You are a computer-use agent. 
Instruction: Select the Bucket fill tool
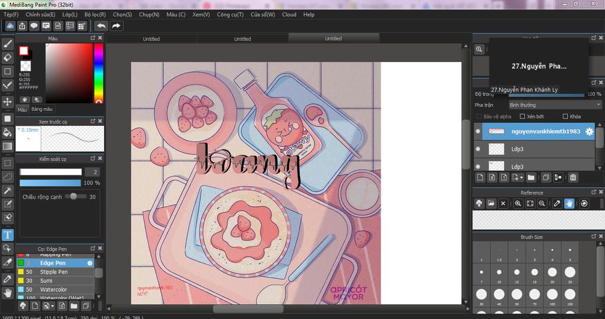click(7, 132)
